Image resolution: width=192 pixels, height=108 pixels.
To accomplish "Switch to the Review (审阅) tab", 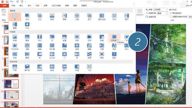I will (x=67, y=6).
